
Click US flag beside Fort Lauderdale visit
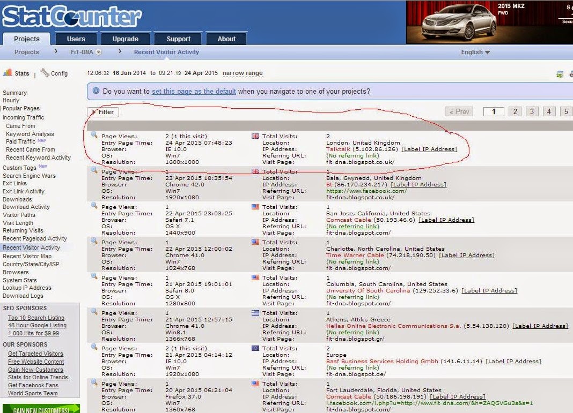pyautogui.click(x=255, y=384)
